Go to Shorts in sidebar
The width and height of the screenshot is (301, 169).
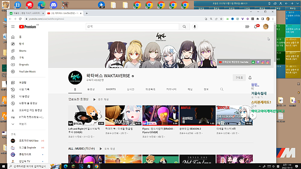[23, 51]
